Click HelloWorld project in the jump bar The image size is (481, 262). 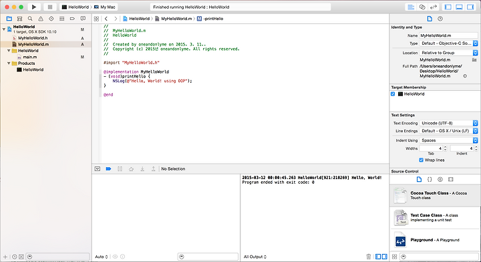coord(136,19)
